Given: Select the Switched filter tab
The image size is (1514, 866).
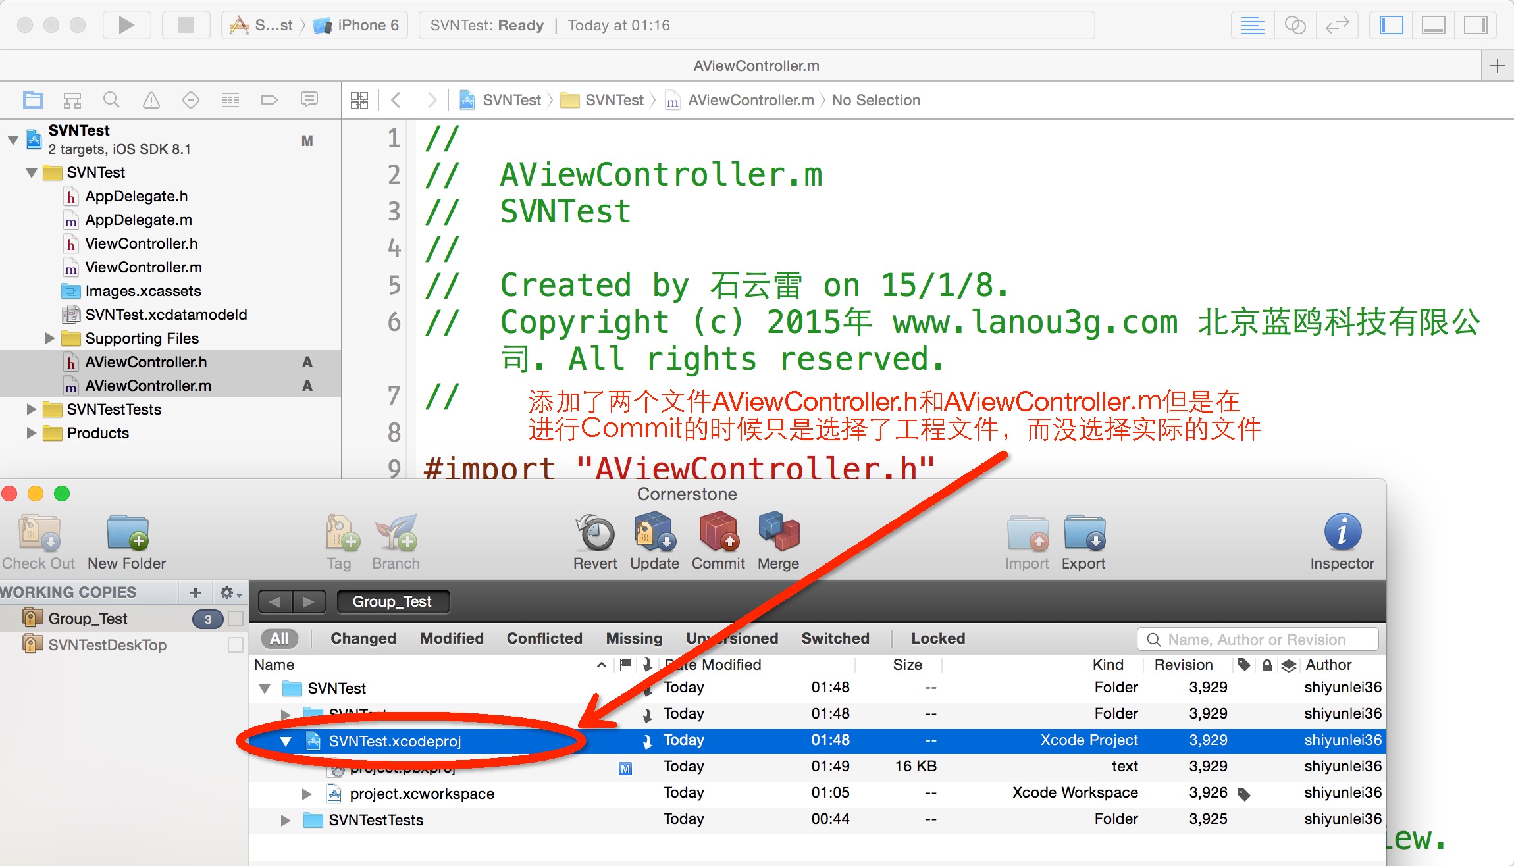Looking at the screenshot, I should click(835, 638).
